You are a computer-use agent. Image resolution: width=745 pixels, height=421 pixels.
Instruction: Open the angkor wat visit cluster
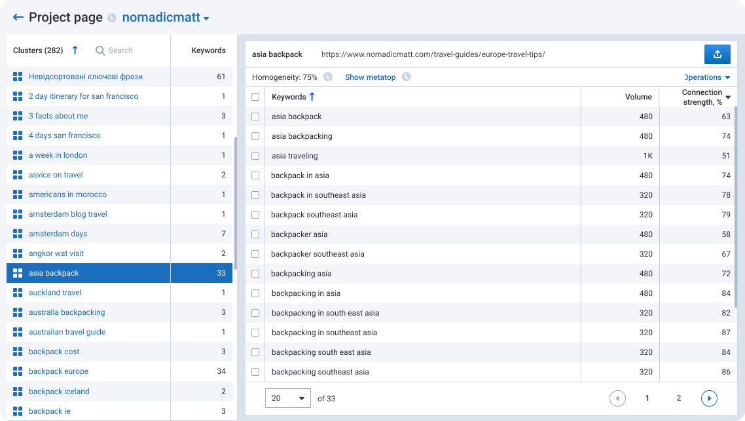tap(56, 253)
